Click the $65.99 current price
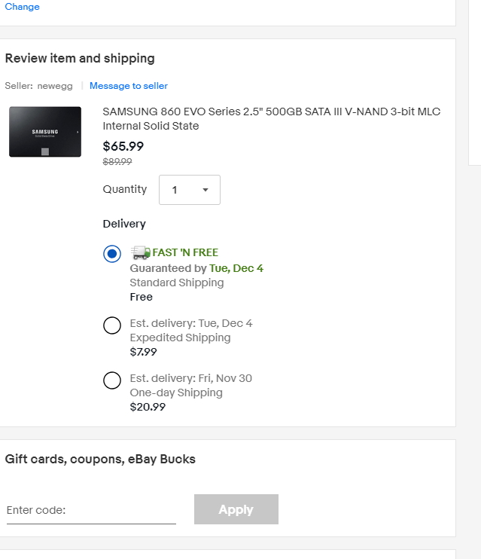Screen dimensions: 481x559 (123, 147)
